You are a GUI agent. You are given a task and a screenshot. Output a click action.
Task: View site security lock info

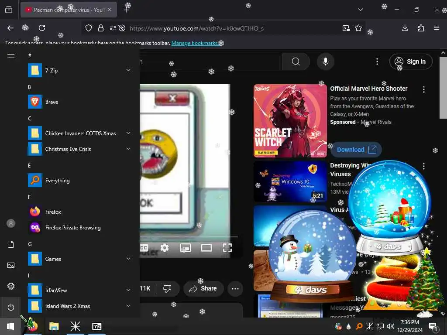(101, 28)
